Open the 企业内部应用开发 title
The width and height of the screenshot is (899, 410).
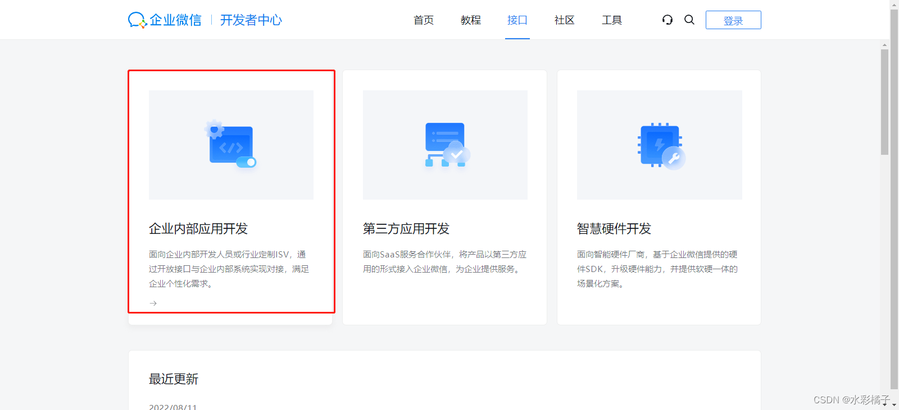[198, 229]
